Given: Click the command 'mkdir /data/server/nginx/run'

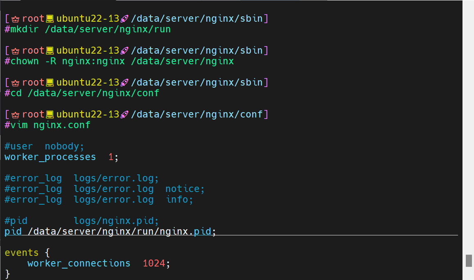Looking at the screenshot, I should pos(90,29).
